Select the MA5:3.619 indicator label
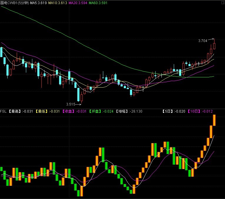This screenshot has height=199, width=225. (x=39, y=3)
